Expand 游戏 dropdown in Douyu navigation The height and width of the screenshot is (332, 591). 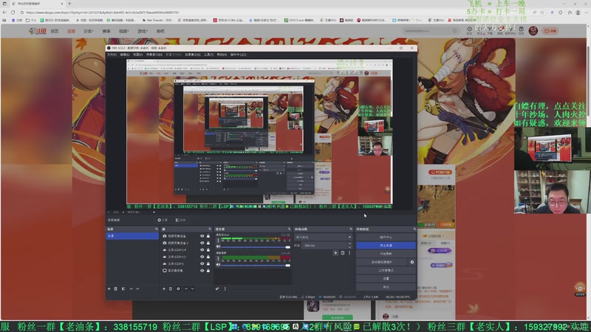(142, 31)
